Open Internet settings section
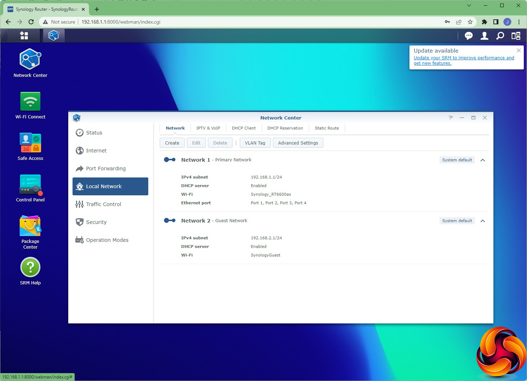 point(110,151)
